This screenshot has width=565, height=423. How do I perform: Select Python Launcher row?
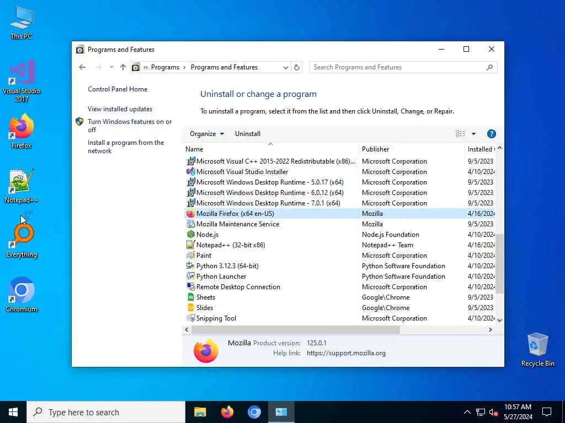coord(340,276)
